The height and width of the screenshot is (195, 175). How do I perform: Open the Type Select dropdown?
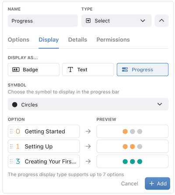click(116, 21)
